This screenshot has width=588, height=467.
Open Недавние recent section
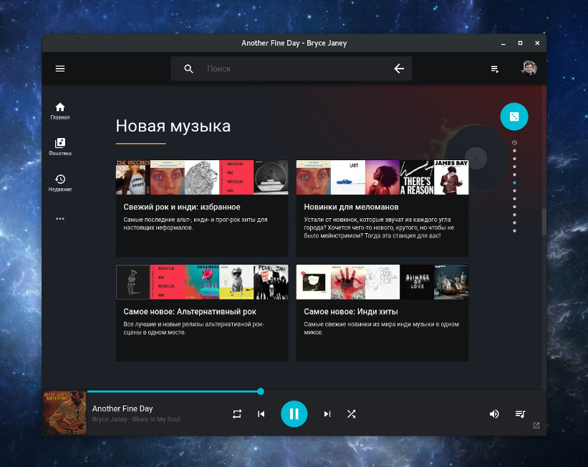[x=60, y=183]
